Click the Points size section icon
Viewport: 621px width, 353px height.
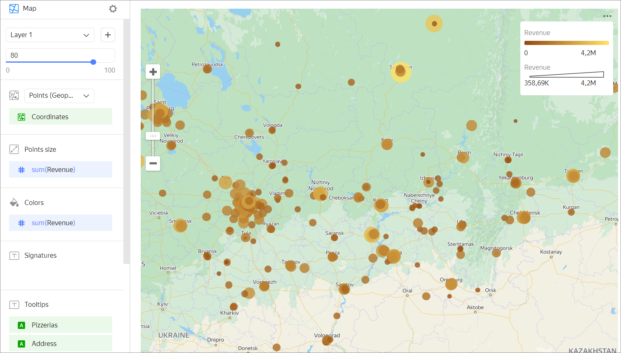coord(14,149)
